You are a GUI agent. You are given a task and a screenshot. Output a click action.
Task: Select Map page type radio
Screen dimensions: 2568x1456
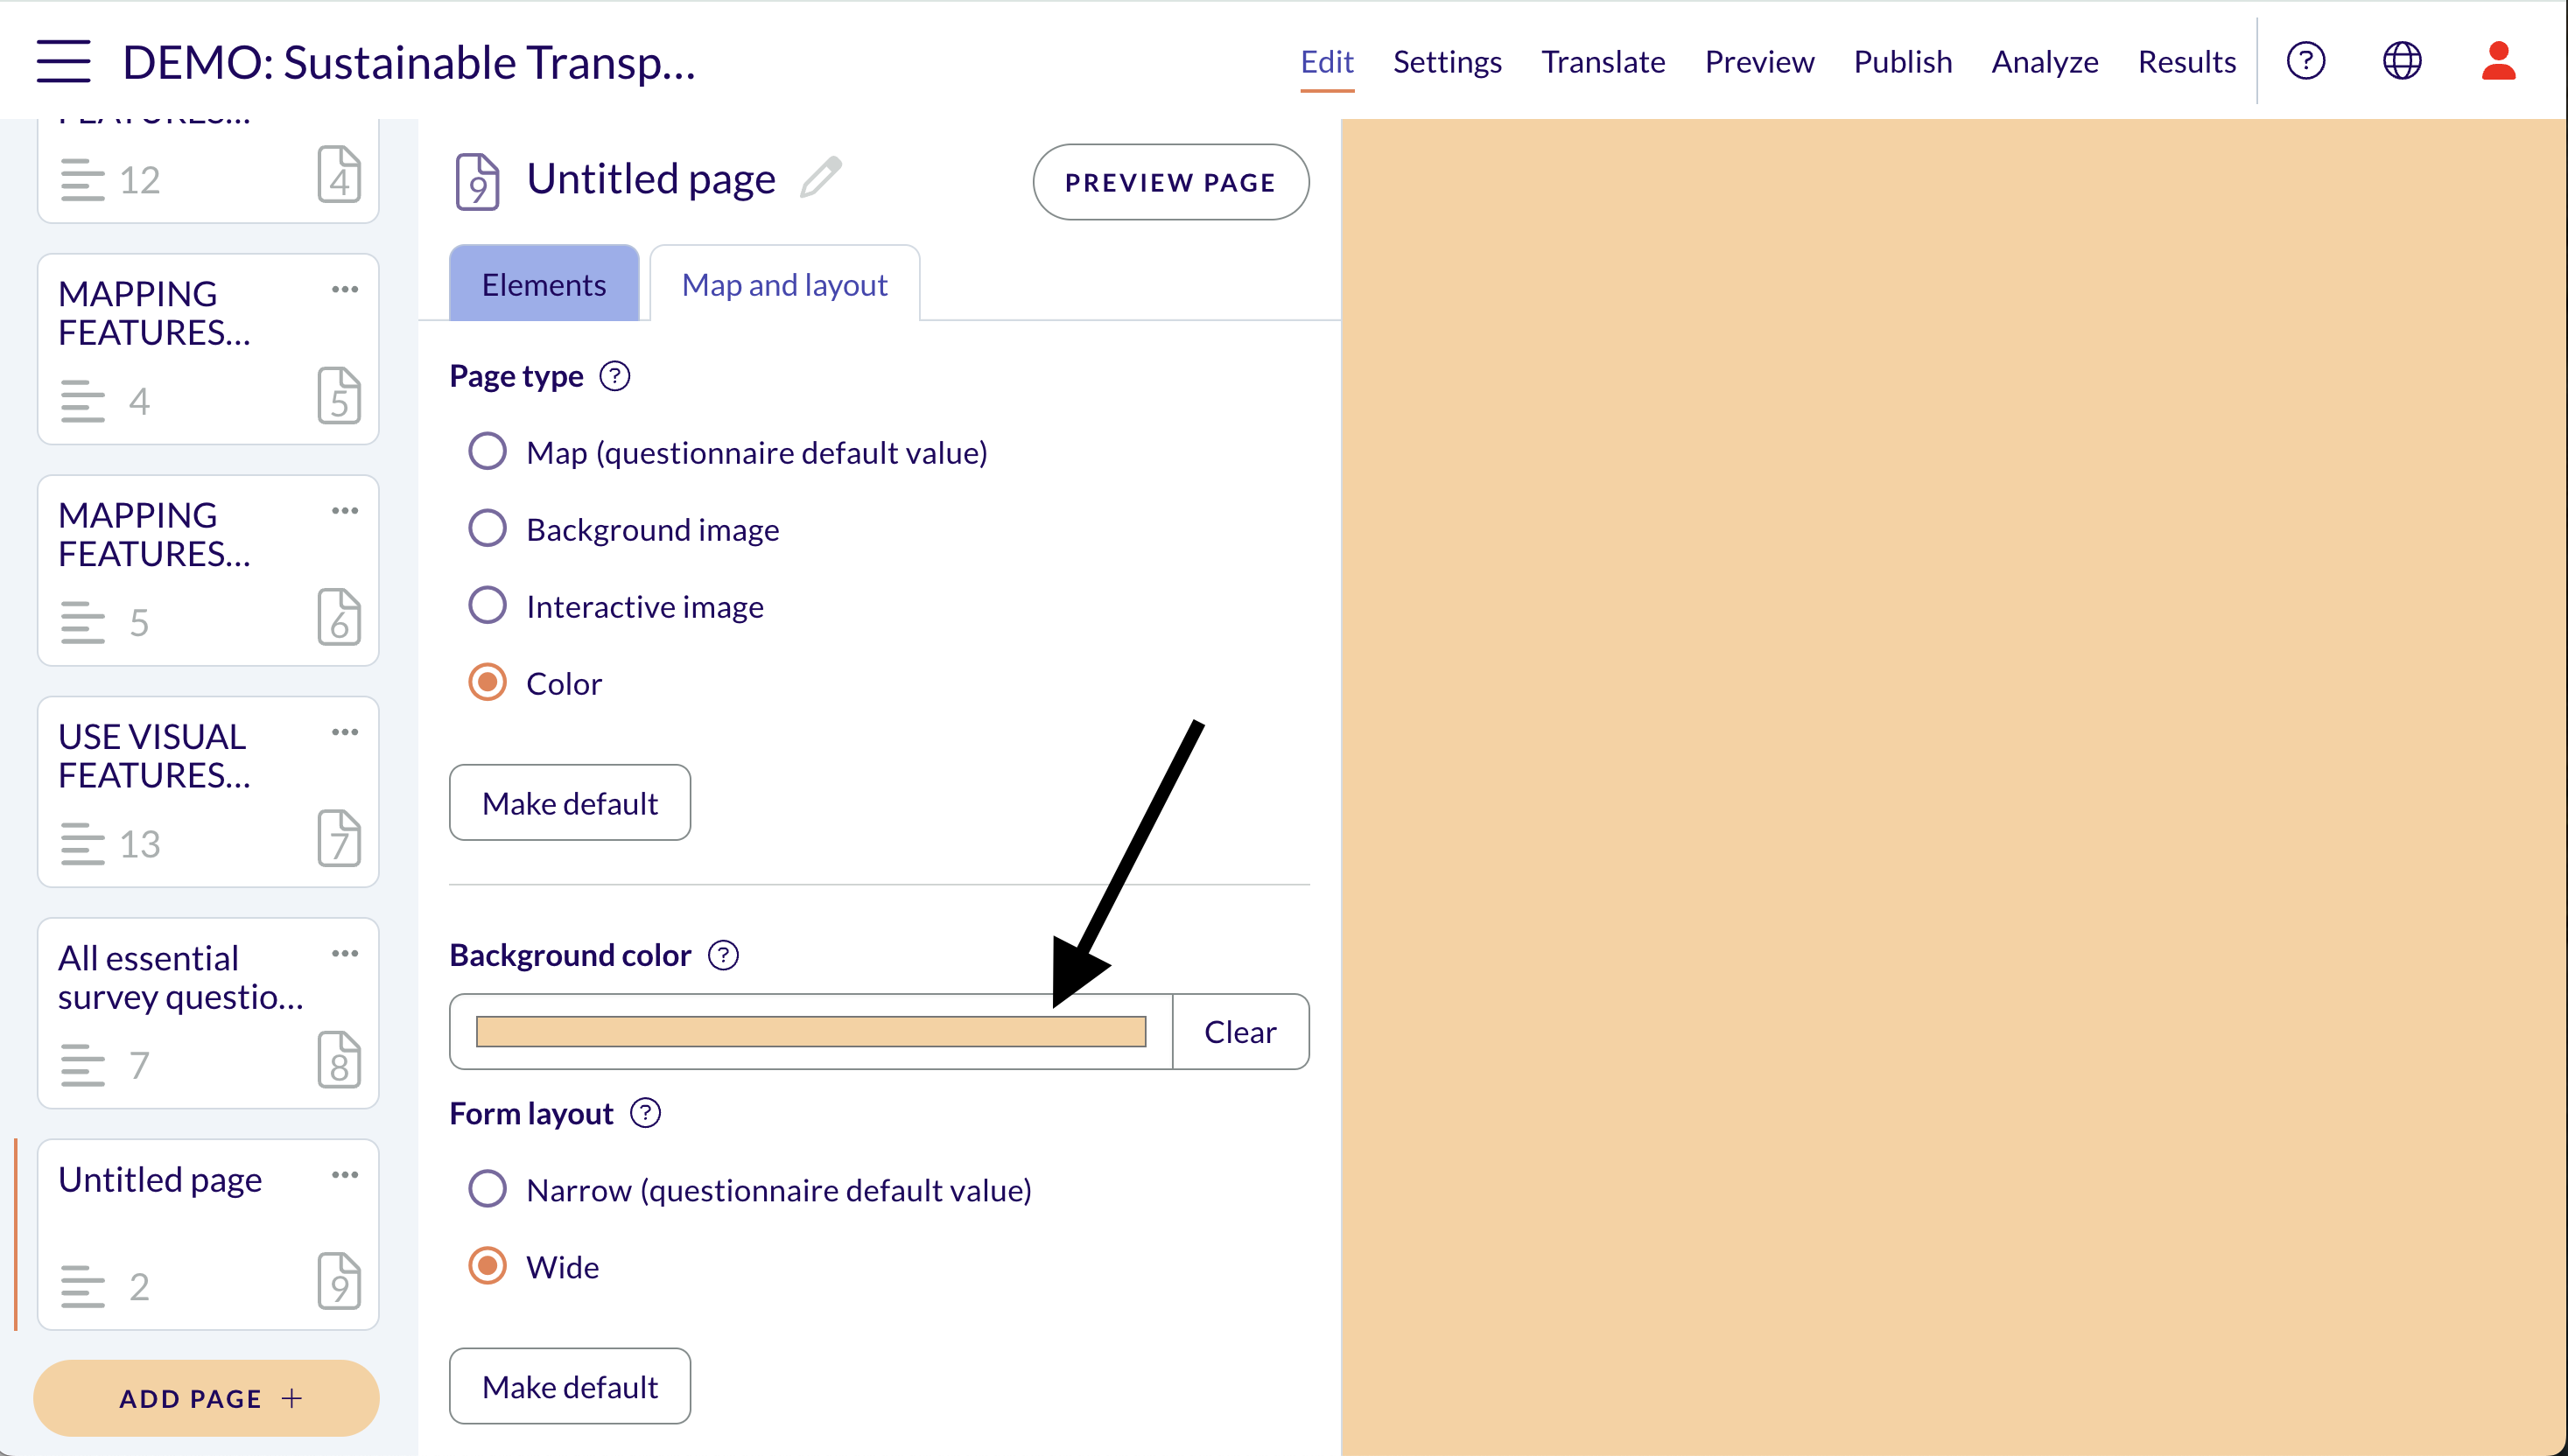(x=487, y=451)
